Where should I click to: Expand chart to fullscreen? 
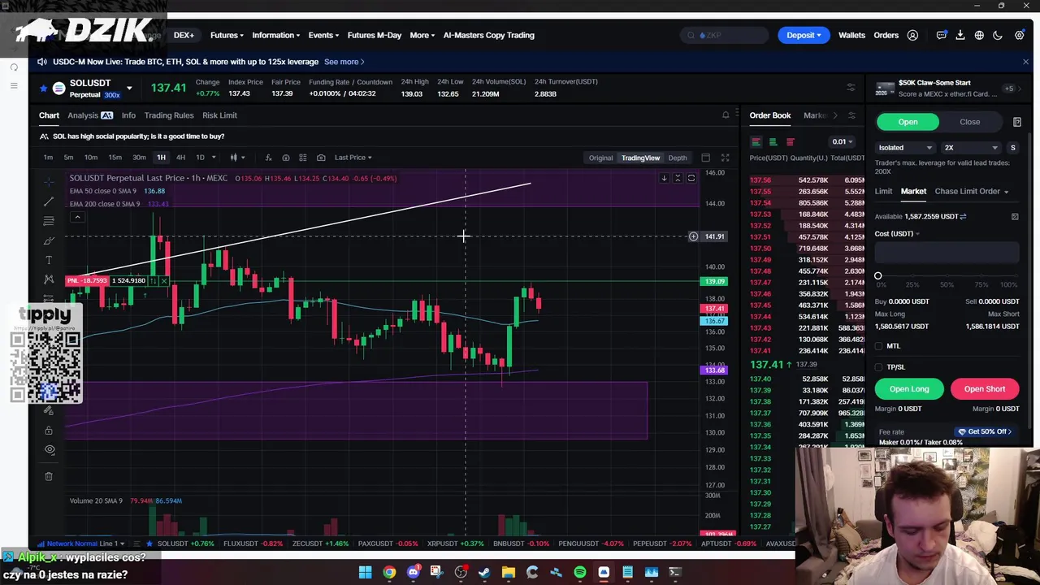point(725,158)
